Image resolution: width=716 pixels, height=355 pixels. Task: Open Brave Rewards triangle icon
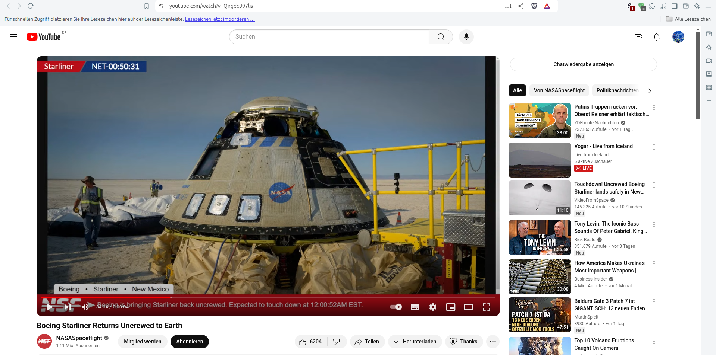[x=547, y=6]
